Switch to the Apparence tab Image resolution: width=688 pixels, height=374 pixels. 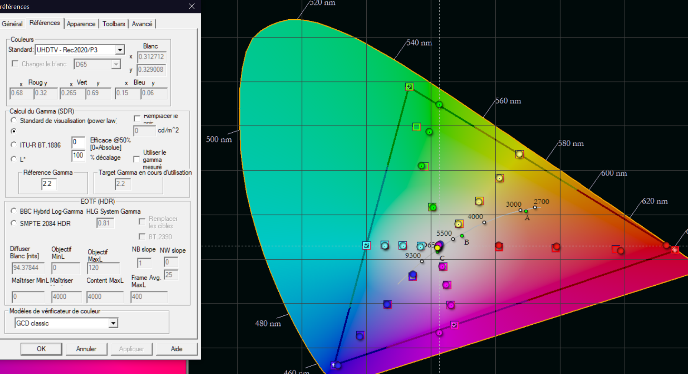click(81, 24)
